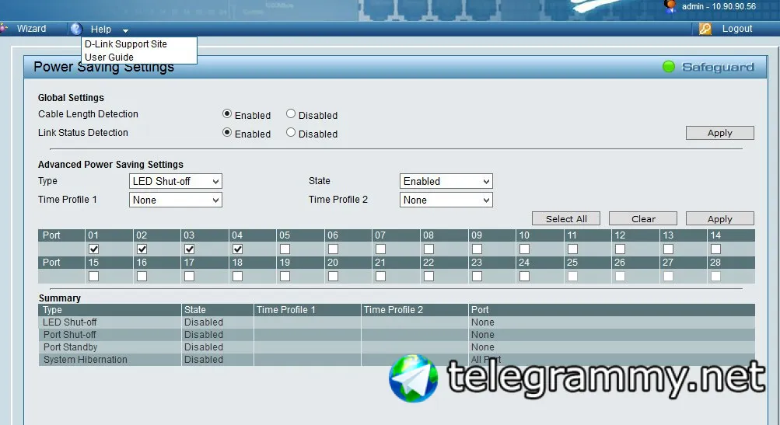Check port 20 checkbox
Screen dimensions: 780x425
point(334,276)
